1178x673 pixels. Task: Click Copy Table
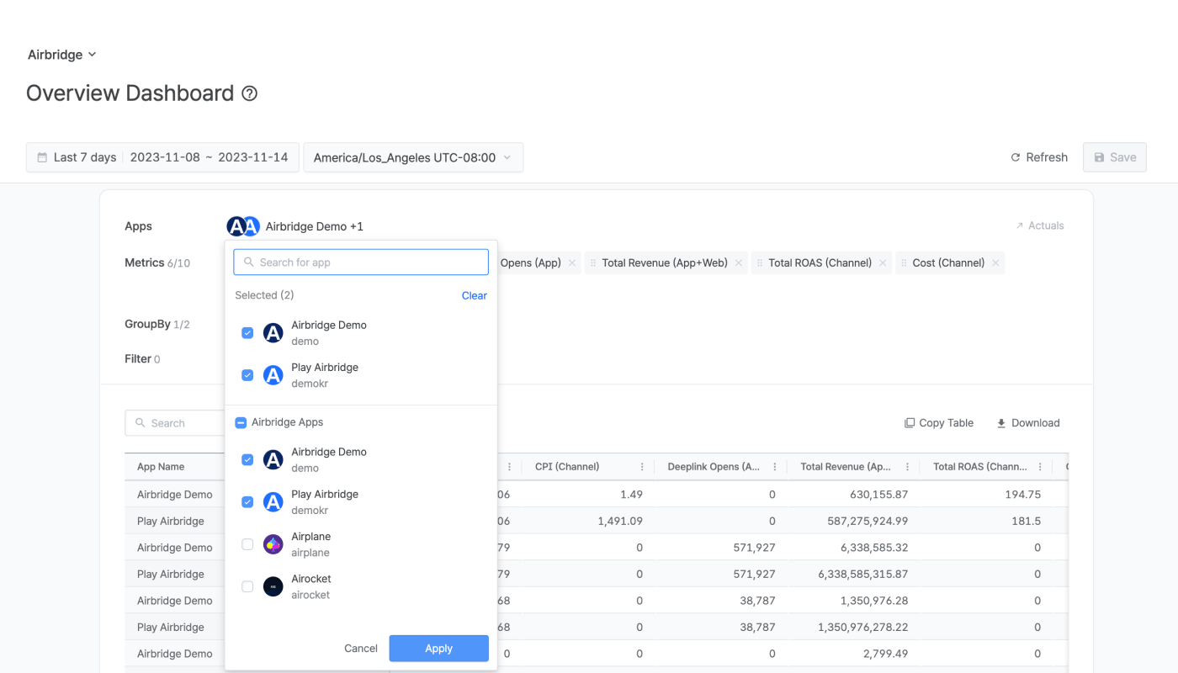(x=939, y=423)
